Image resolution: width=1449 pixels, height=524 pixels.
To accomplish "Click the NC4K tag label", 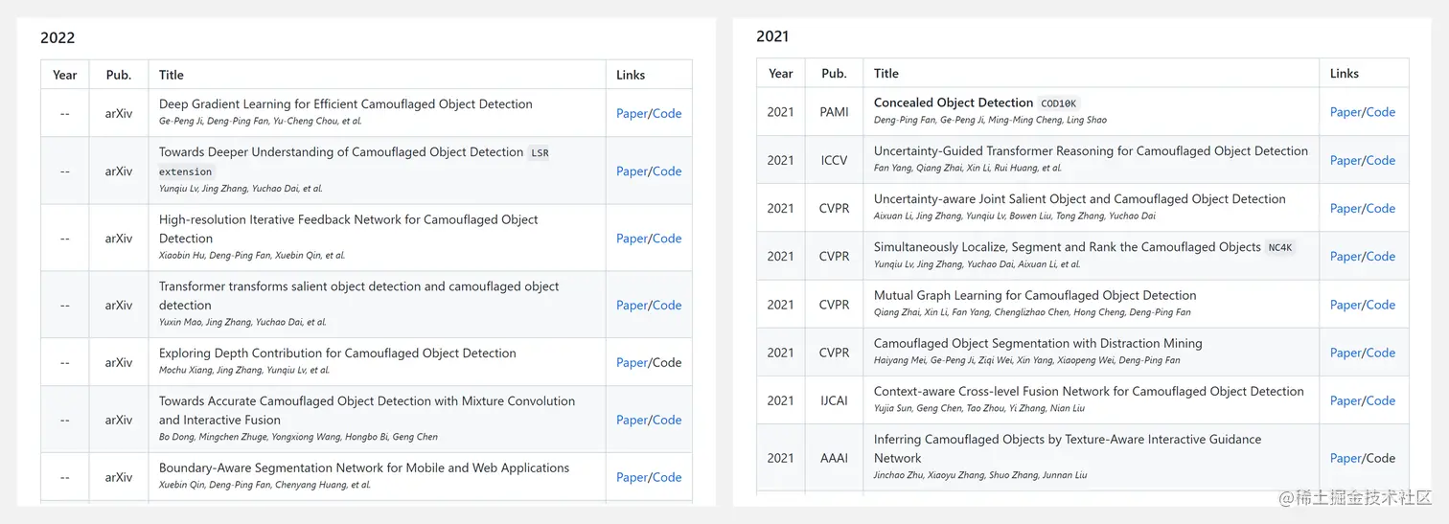I will tap(1280, 247).
